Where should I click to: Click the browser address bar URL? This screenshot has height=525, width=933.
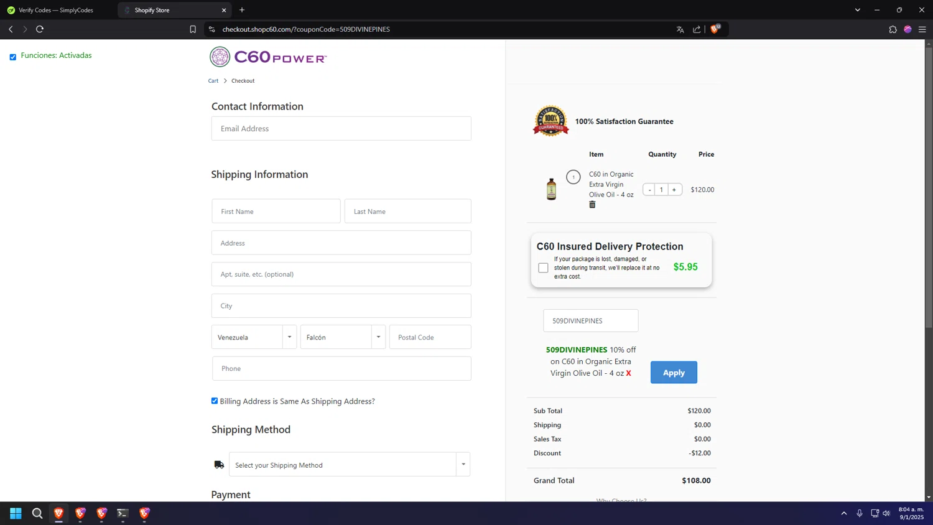(x=306, y=29)
